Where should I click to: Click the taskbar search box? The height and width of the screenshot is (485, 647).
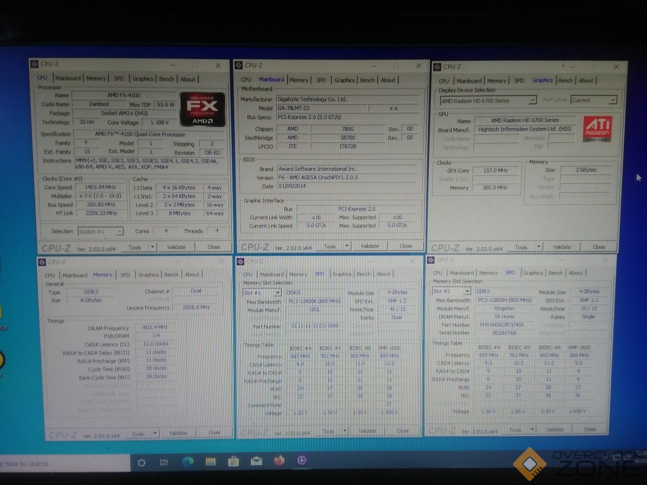click(x=65, y=464)
